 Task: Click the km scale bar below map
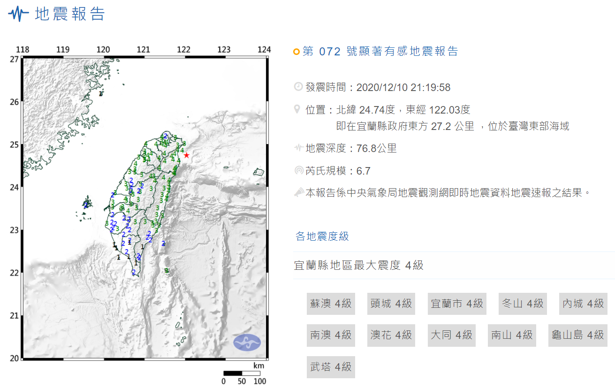click(242, 374)
